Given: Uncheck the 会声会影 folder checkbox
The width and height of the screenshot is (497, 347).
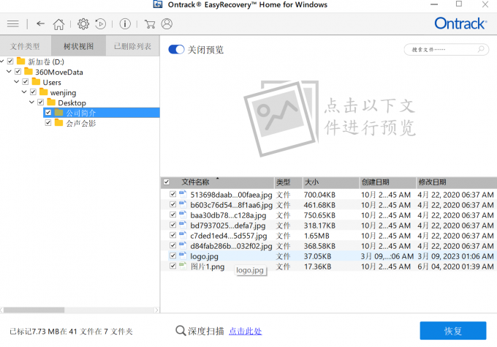Looking at the screenshot, I should (48, 123).
